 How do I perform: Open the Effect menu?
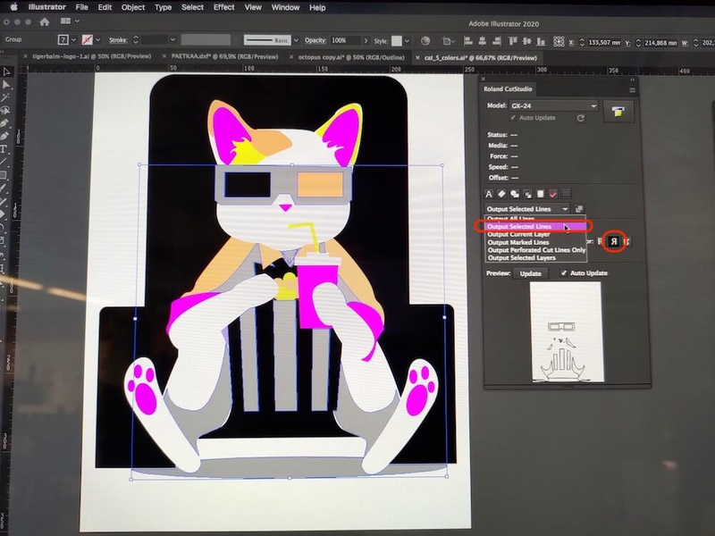coord(223,7)
